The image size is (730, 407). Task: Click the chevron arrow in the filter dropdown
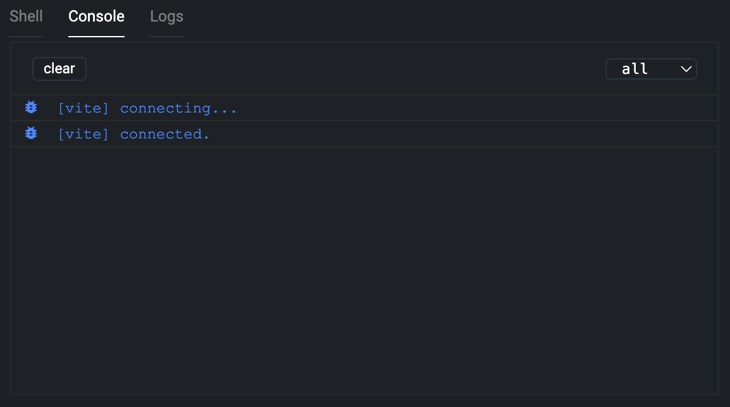point(686,69)
